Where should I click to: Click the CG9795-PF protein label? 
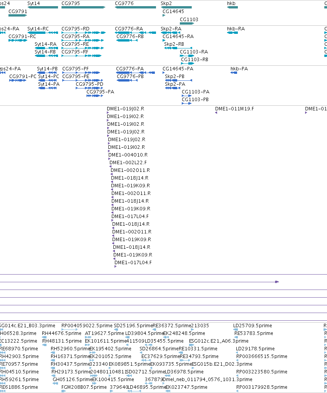[75, 69]
